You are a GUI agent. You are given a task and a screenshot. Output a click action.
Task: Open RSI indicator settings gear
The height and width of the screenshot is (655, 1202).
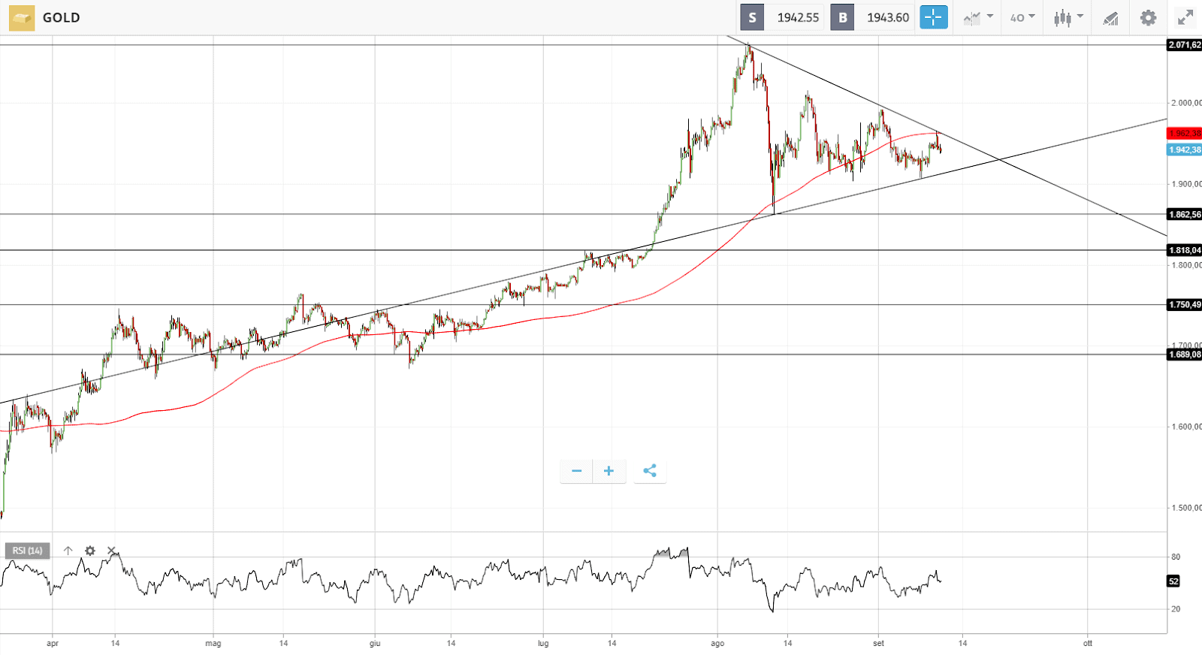coord(90,551)
